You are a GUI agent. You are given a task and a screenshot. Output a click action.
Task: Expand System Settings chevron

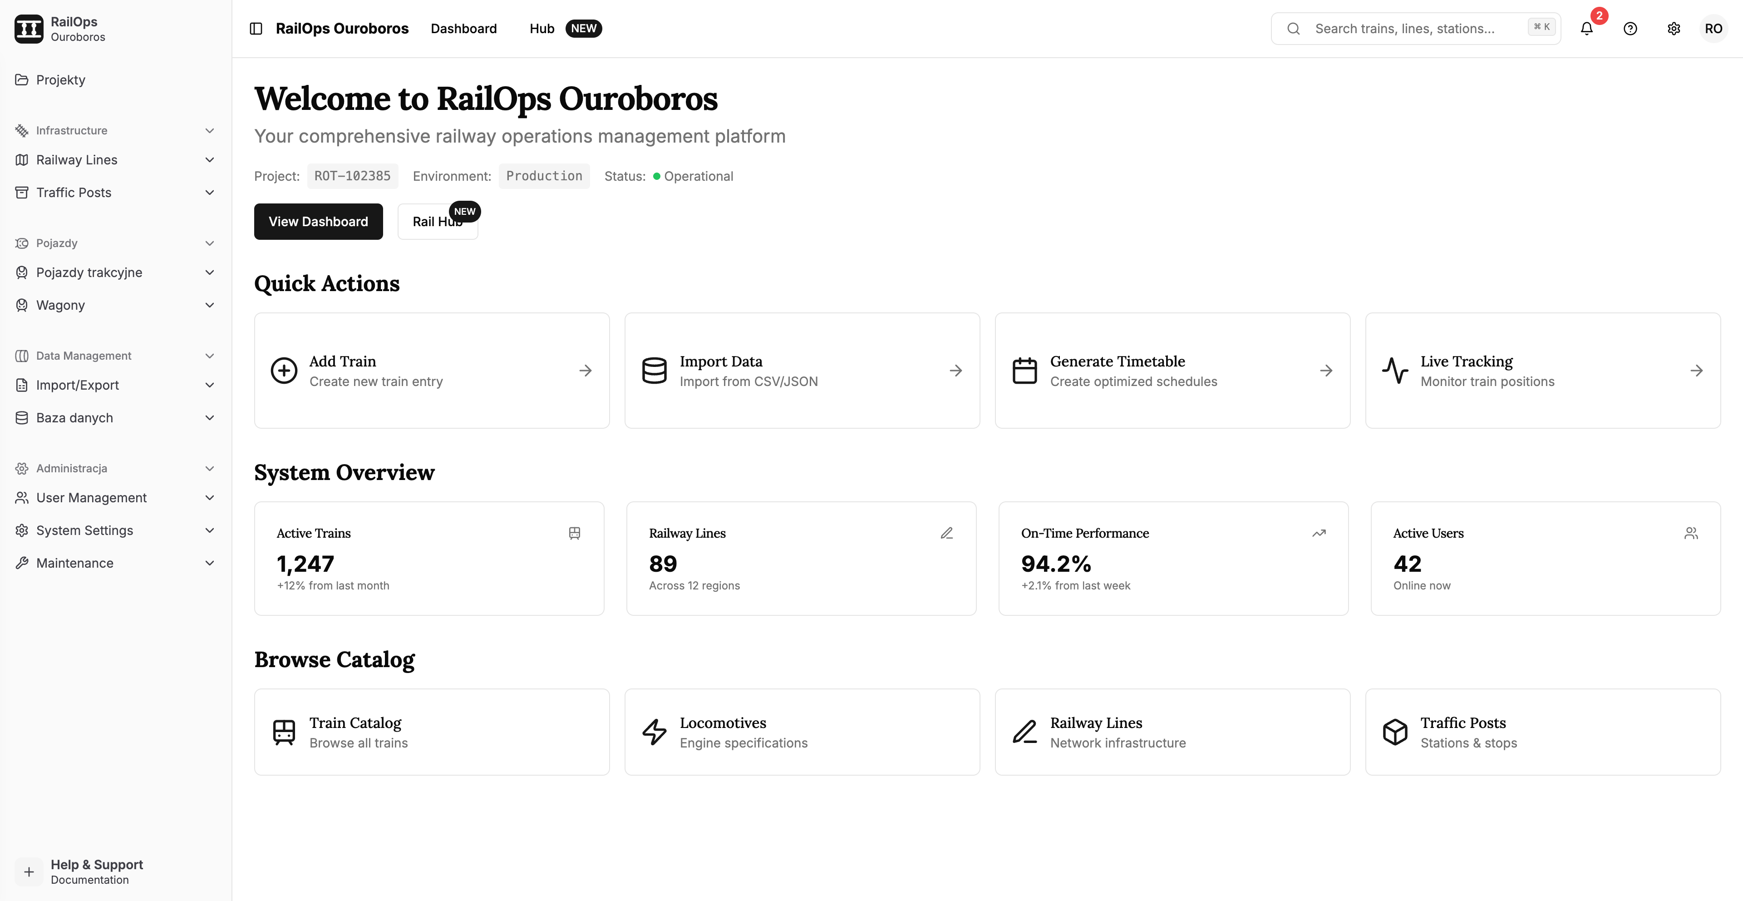pos(210,531)
